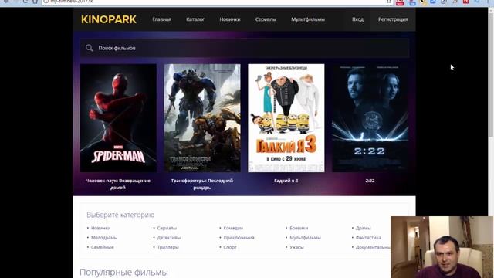Open the Transformers movie poster
Viewport: 494px width, 278px height.
202,118
